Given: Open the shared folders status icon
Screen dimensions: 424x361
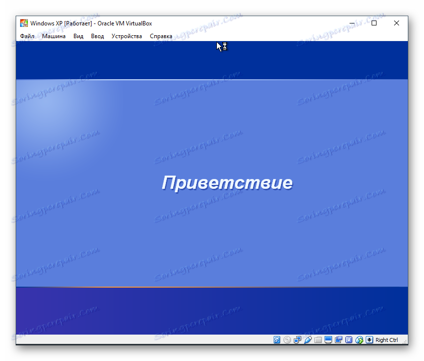Looking at the screenshot, I should [318, 339].
